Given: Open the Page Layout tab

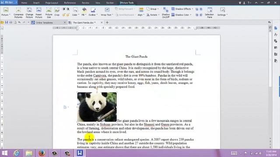Looking at the screenshot, I should [x=52, y=3].
